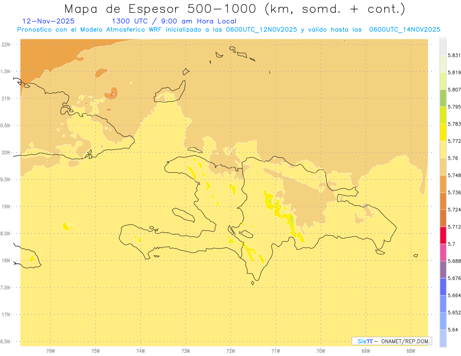Click the '73W' longitude label
The width and height of the screenshot is (461, 356).
[186, 351]
